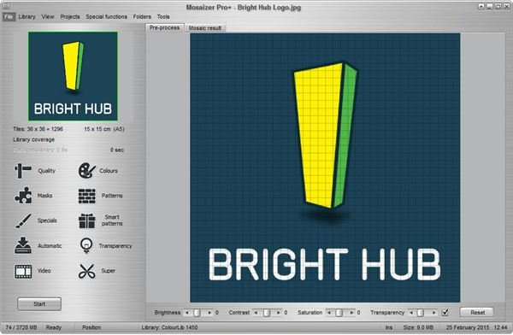Open the Transparency light bulb icon
The image size is (513, 335).
pyautogui.click(x=86, y=245)
